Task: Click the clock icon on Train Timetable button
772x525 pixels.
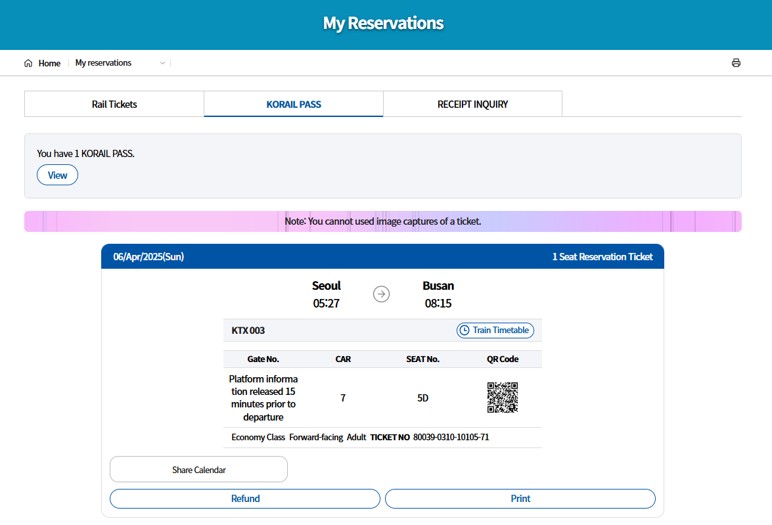Action: [463, 330]
